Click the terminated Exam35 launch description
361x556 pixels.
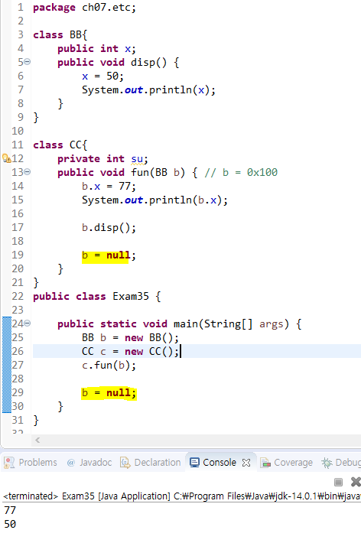(181, 496)
